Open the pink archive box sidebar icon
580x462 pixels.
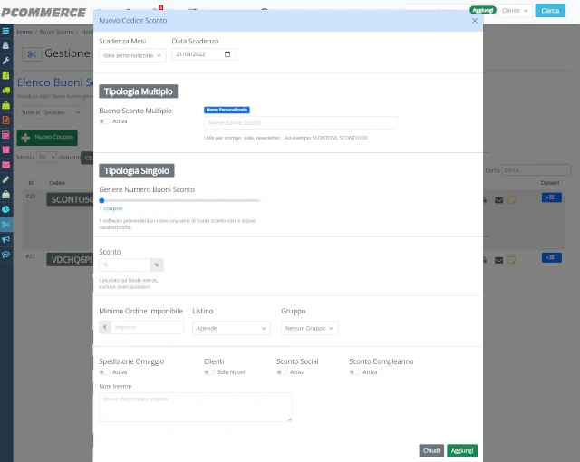tap(6, 149)
